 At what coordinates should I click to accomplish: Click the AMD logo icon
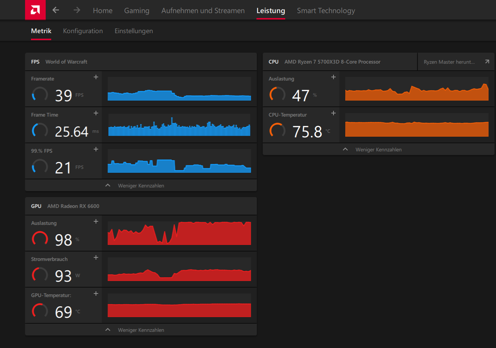pyautogui.click(x=35, y=10)
